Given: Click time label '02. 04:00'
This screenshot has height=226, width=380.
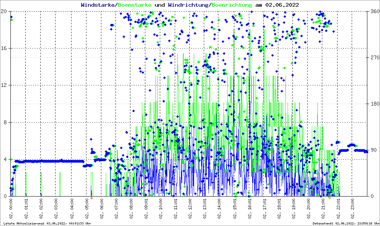Looking at the screenshot, I should coord(72,208).
